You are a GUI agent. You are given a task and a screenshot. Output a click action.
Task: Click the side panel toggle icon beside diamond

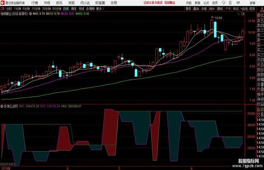[242, 14]
